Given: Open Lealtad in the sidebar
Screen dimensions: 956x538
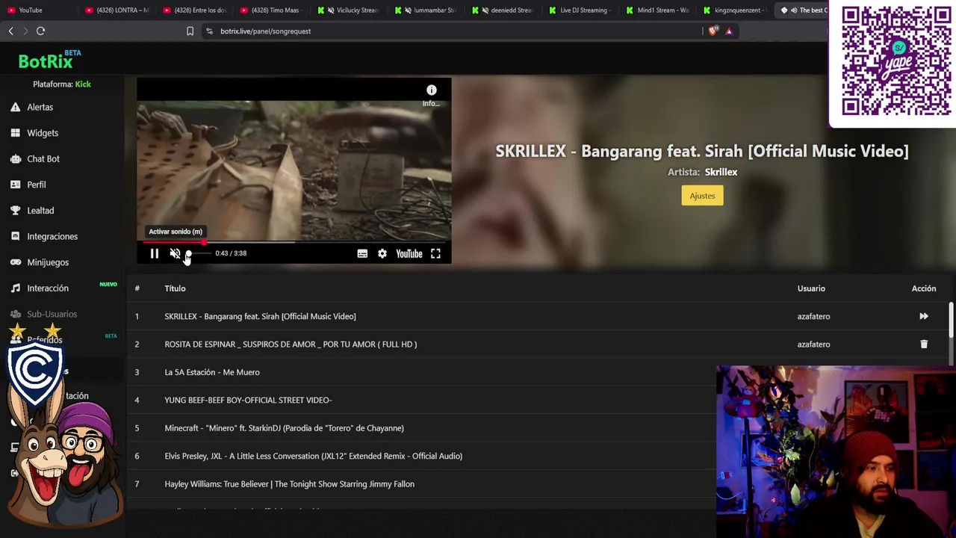Looking at the screenshot, I should [x=40, y=211].
